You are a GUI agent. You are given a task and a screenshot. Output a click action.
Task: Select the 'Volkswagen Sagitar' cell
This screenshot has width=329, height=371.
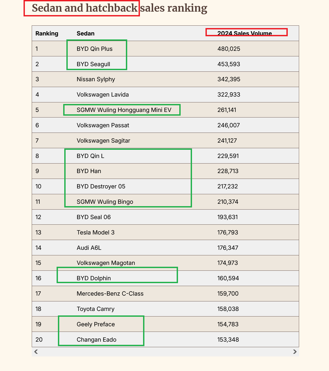103,141
